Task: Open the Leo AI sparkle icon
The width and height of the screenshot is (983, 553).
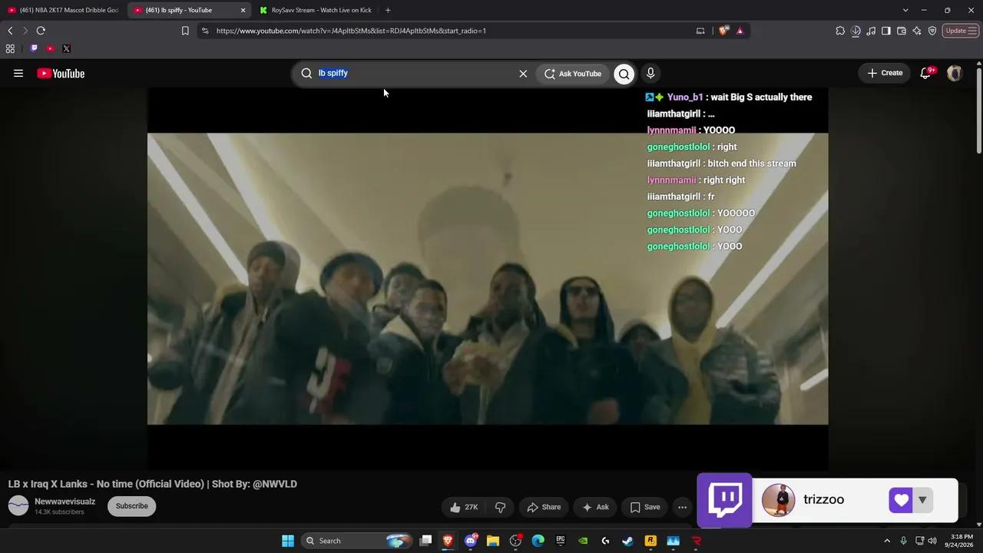Action: 917,31
